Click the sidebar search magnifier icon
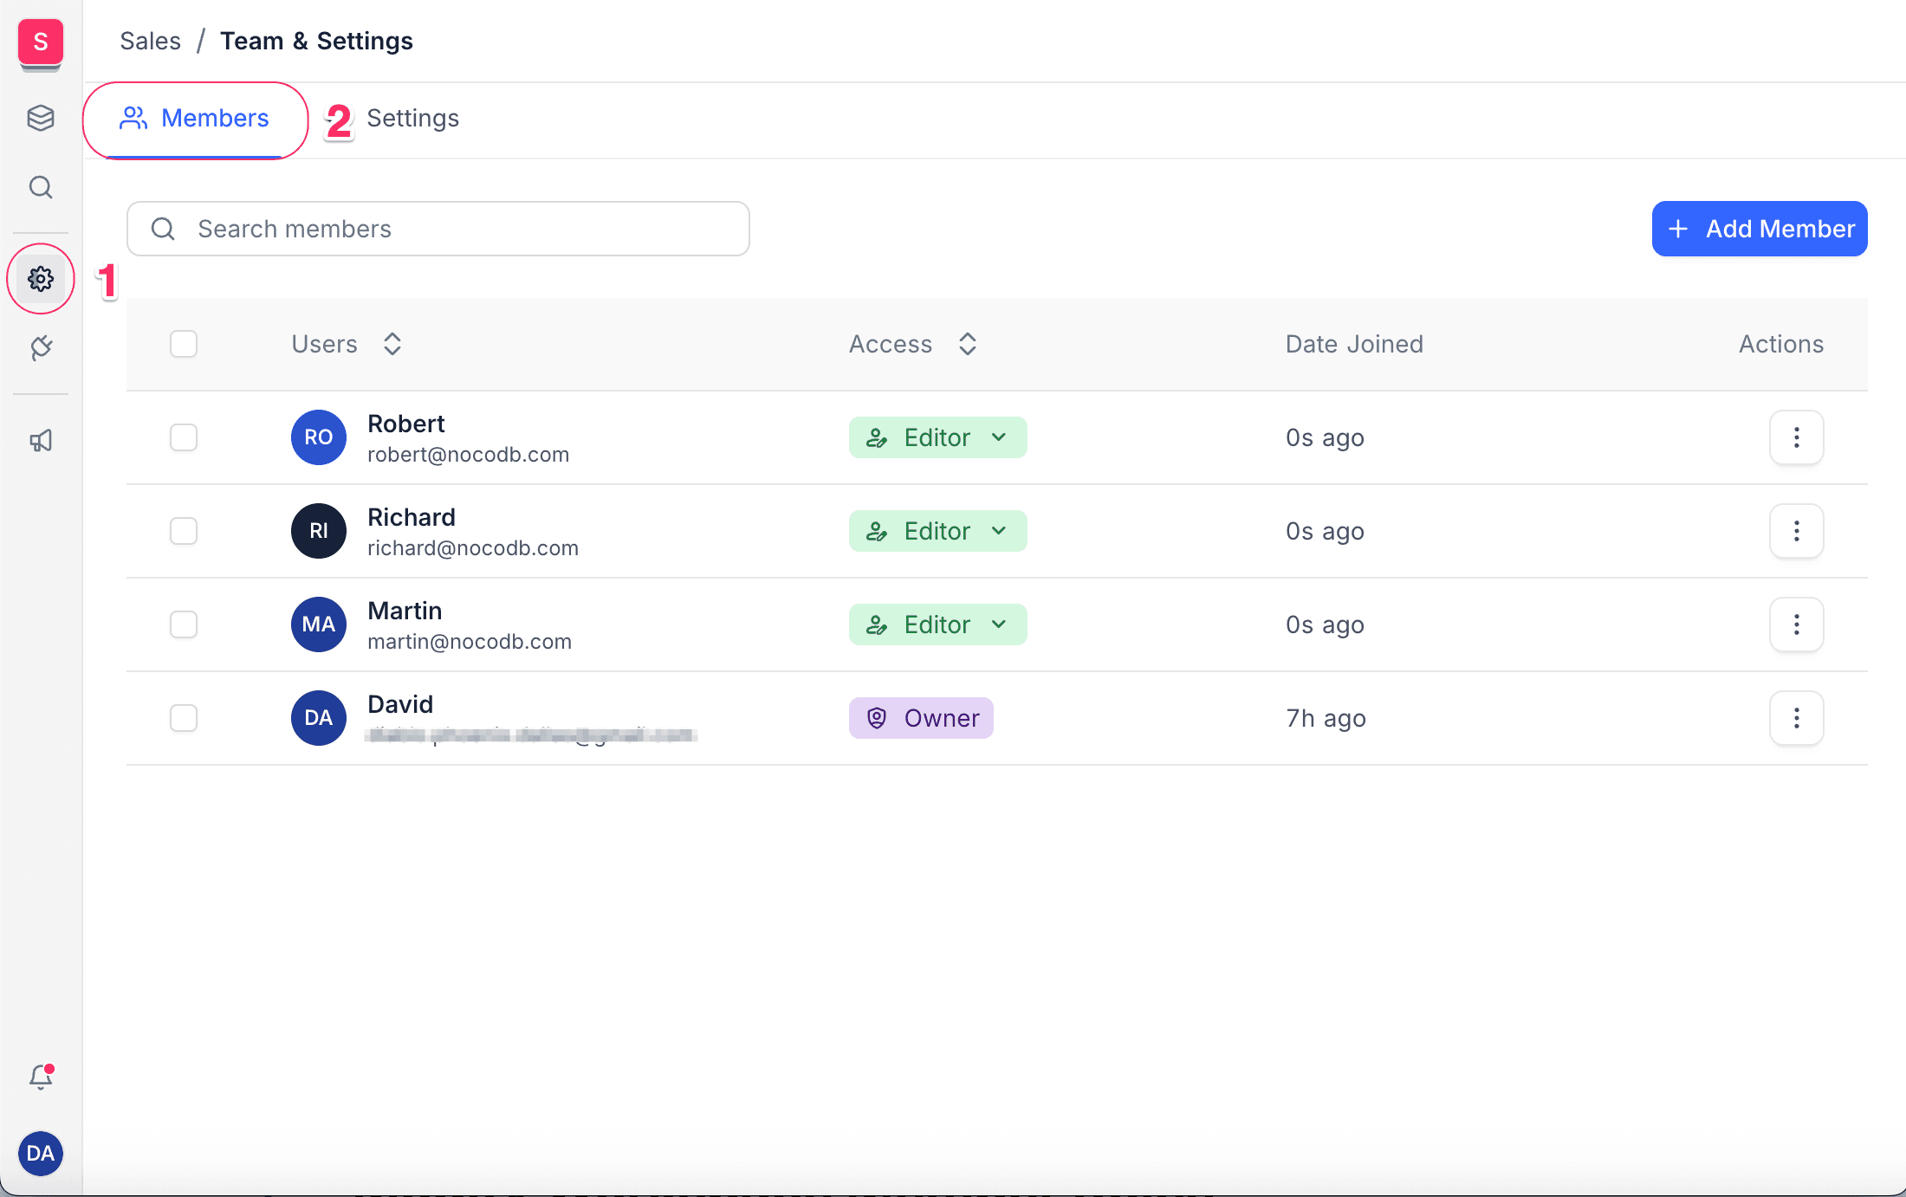 tap(41, 187)
